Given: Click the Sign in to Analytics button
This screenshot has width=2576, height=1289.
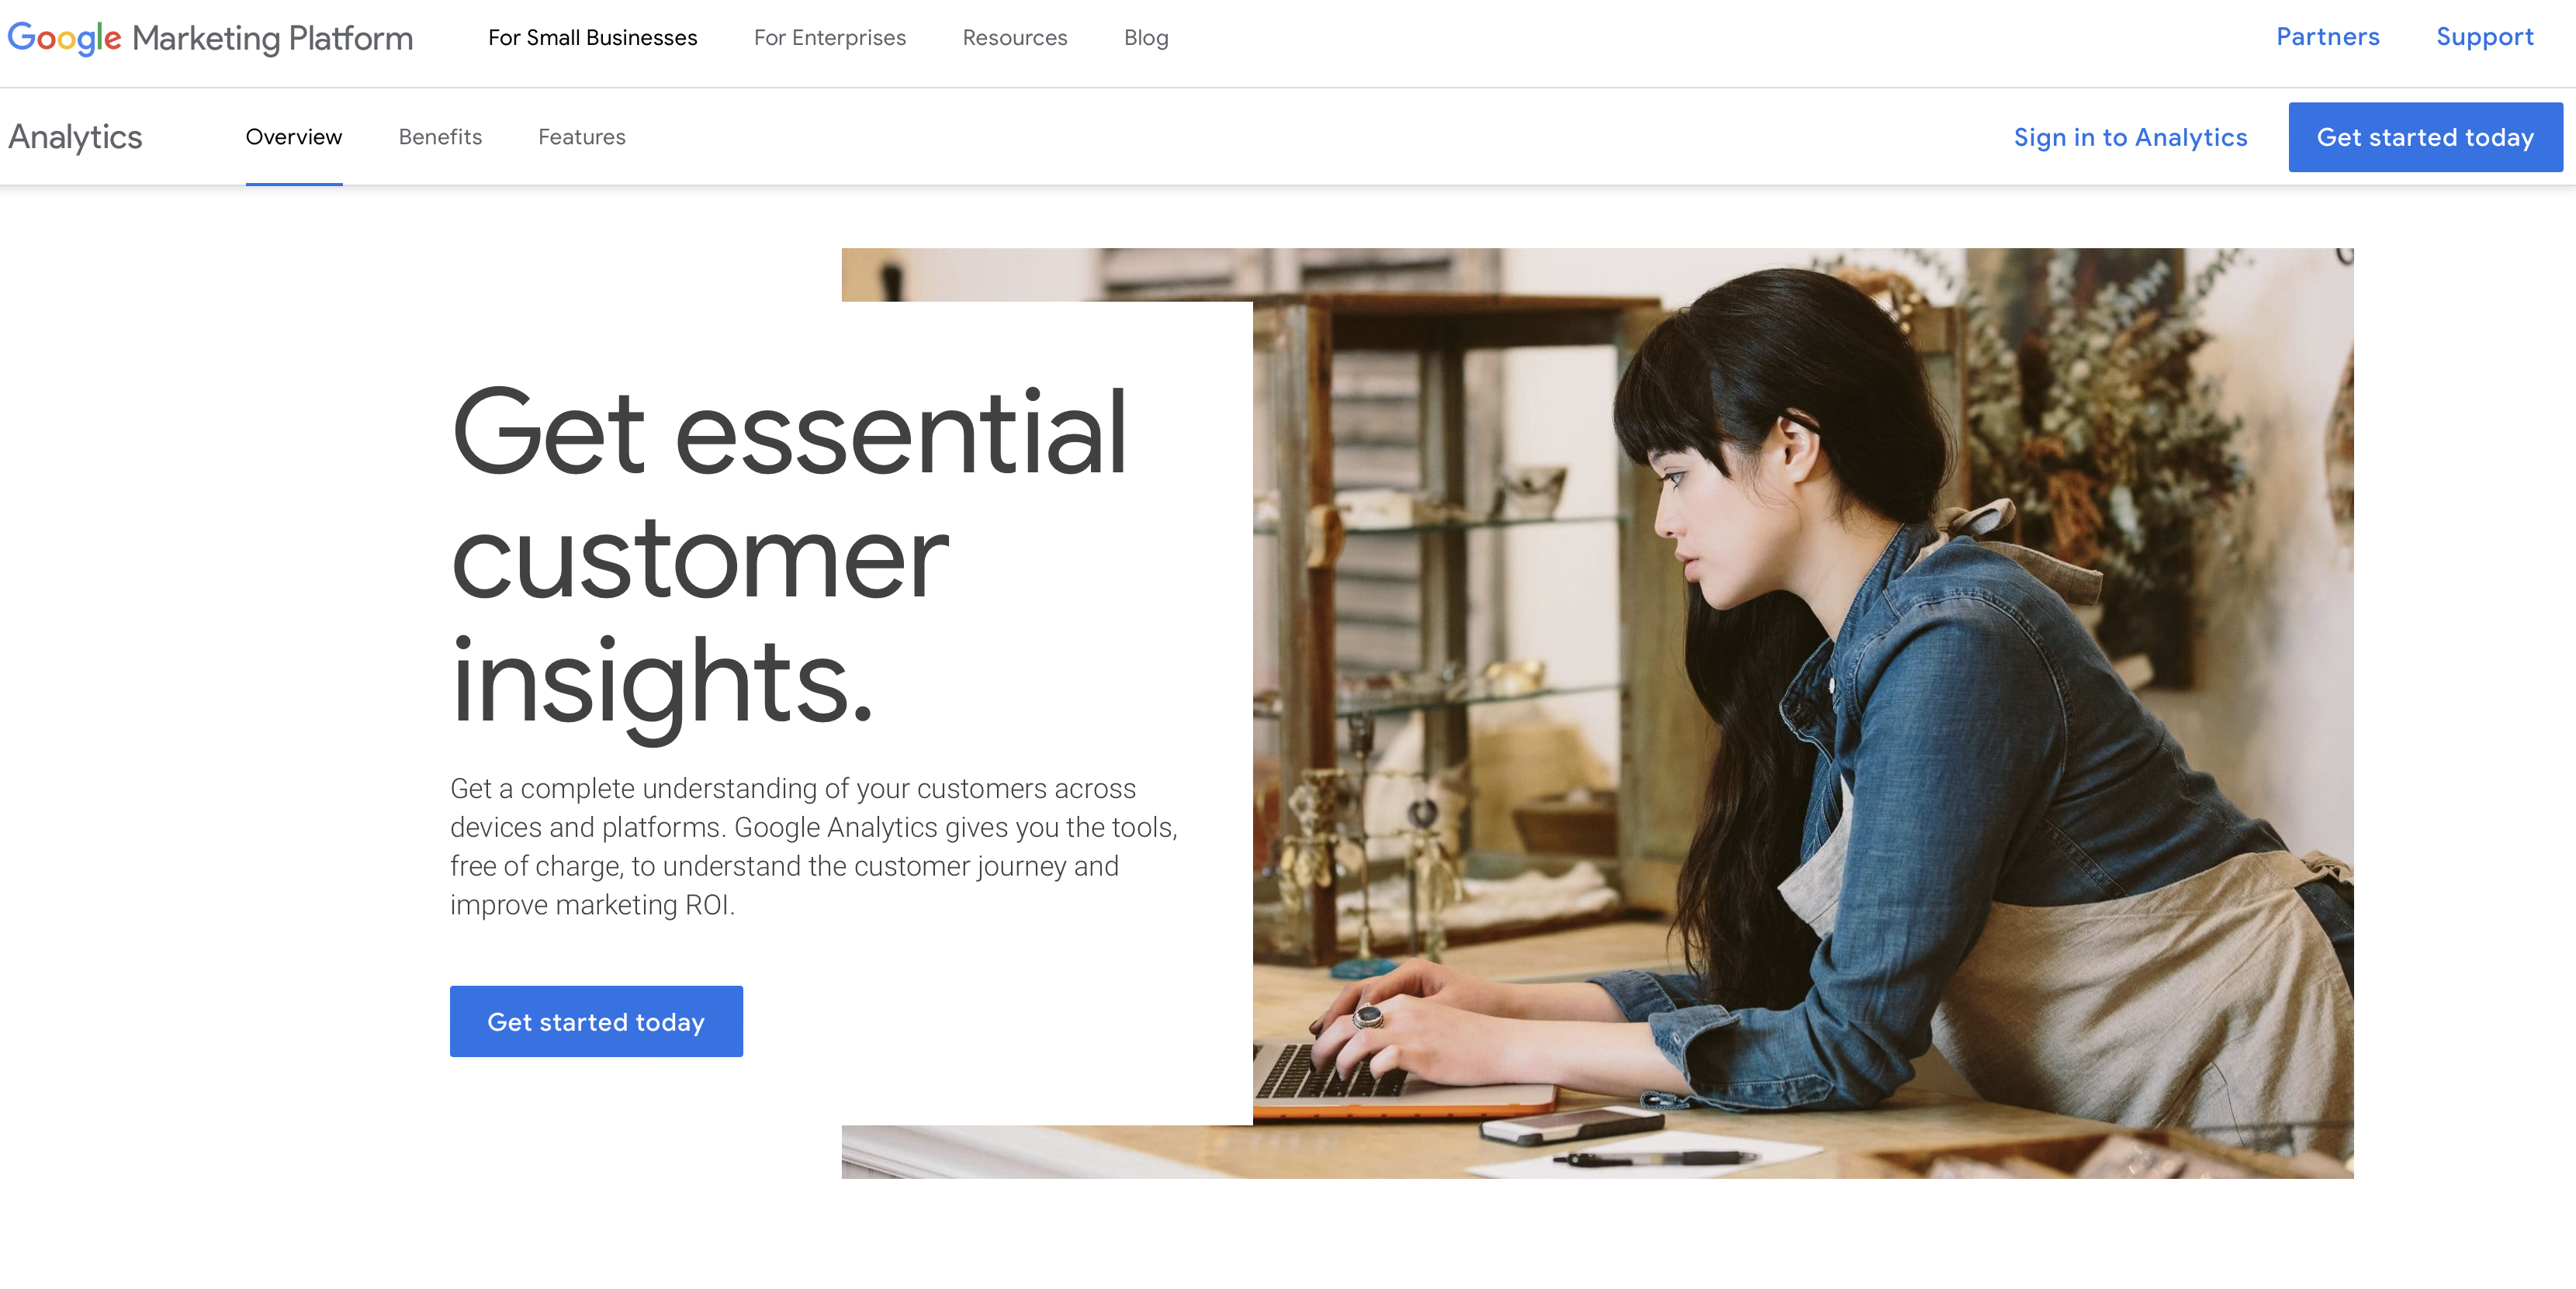Looking at the screenshot, I should point(2132,137).
